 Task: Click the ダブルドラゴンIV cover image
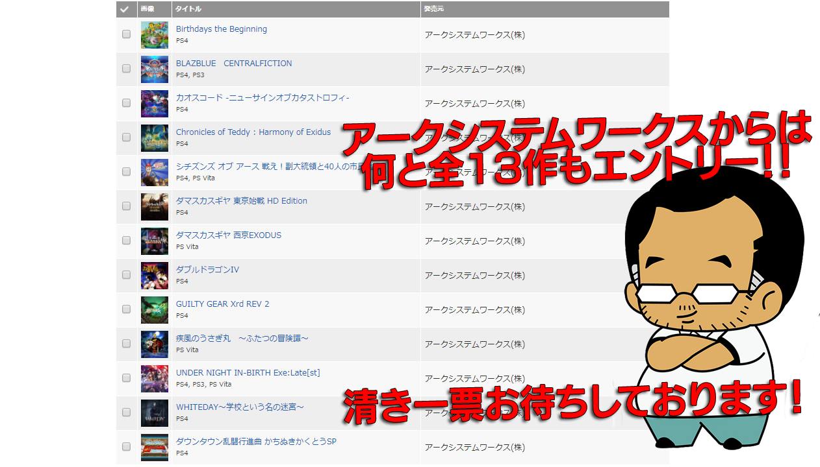tap(154, 276)
